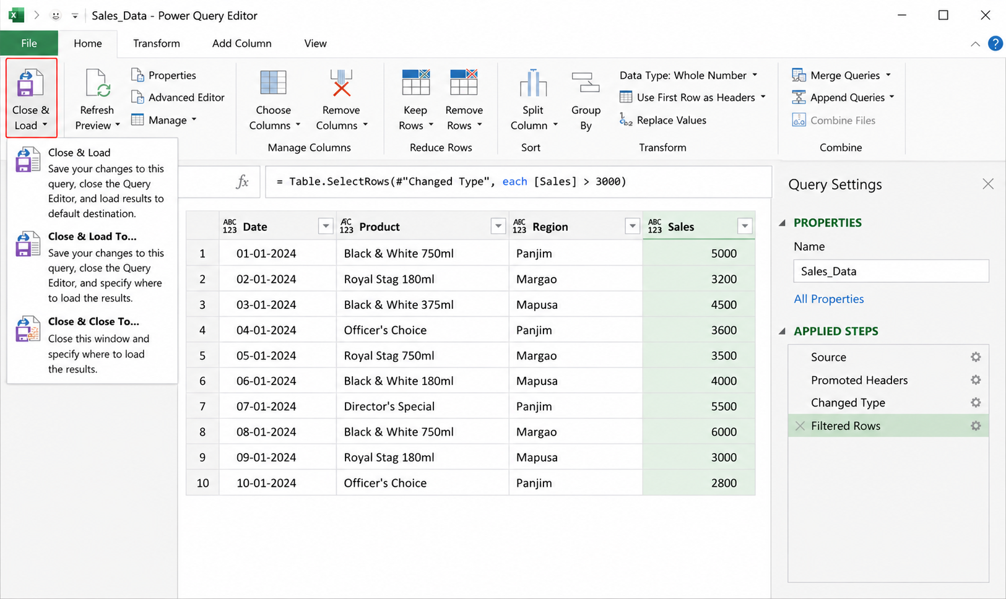This screenshot has height=599, width=1006.
Task: Choose Close & Load from the dropdown menu
Action: [x=91, y=183]
